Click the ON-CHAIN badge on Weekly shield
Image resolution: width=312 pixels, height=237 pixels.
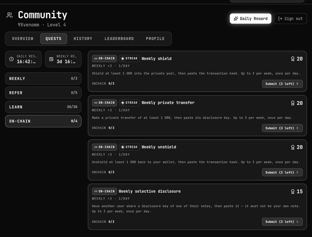[x=105, y=58]
